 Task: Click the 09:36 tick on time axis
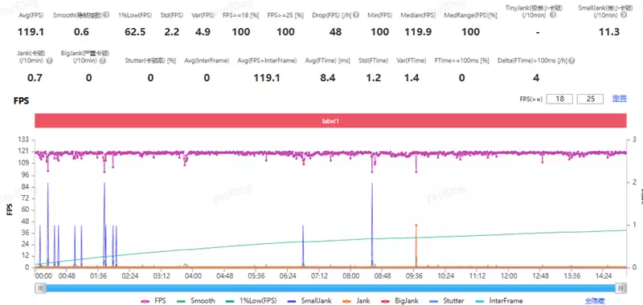coord(415,276)
